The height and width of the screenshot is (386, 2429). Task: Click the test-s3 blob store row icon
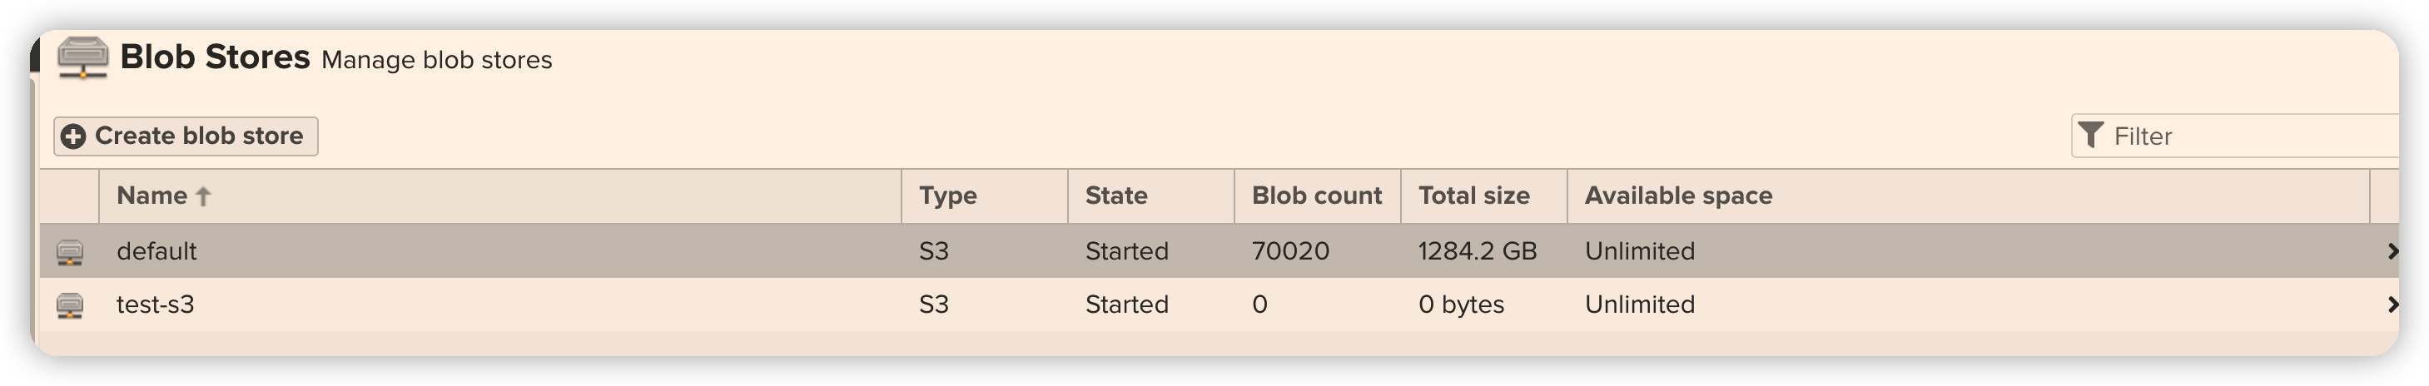(x=70, y=306)
